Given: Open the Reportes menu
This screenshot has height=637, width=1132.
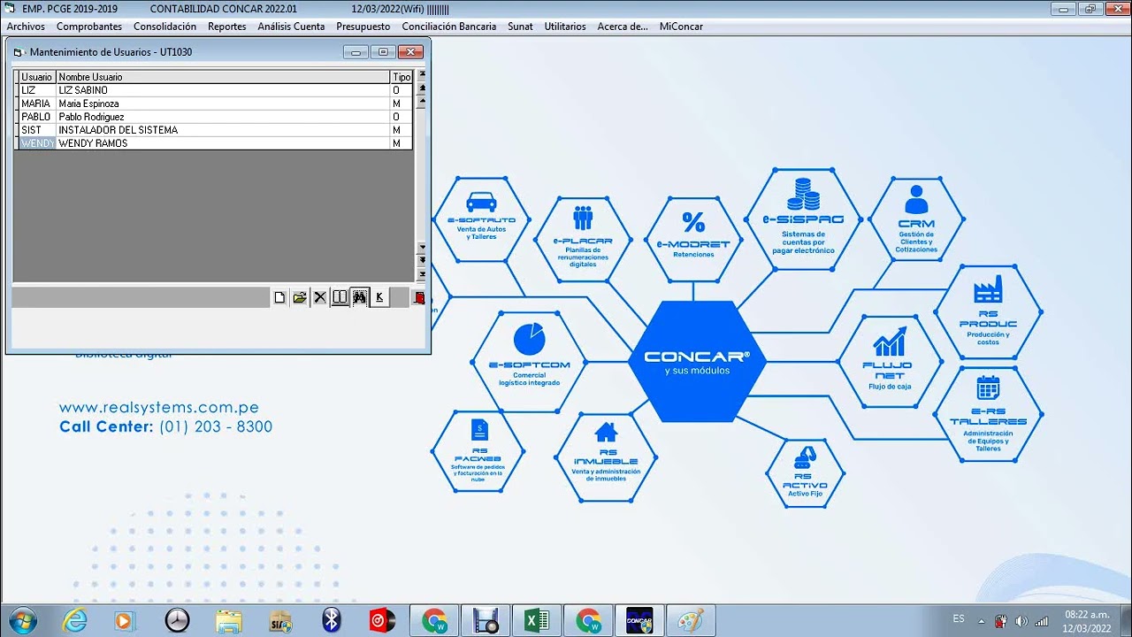Looking at the screenshot, I should coord(227,27).
